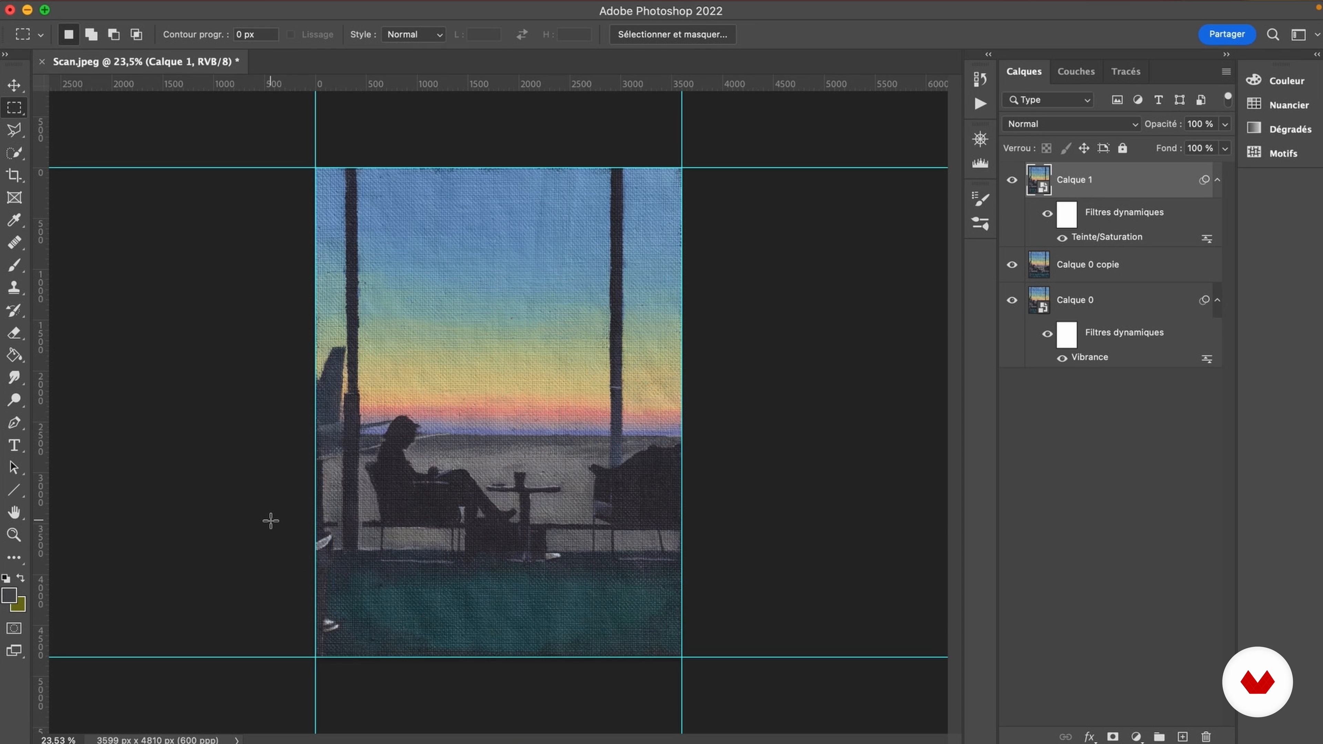Select the Hand tool
1323x744 pixels.
pyautogui.click(x=14, y=513)
